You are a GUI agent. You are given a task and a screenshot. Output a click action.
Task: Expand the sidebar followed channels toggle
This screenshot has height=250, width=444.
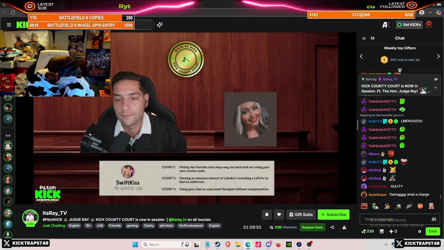[8, 136]
